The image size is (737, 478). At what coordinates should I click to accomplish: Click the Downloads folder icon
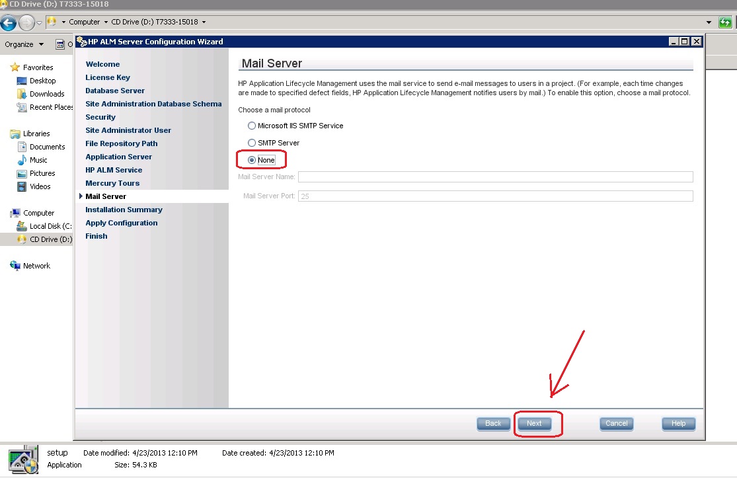click(22, 94)
